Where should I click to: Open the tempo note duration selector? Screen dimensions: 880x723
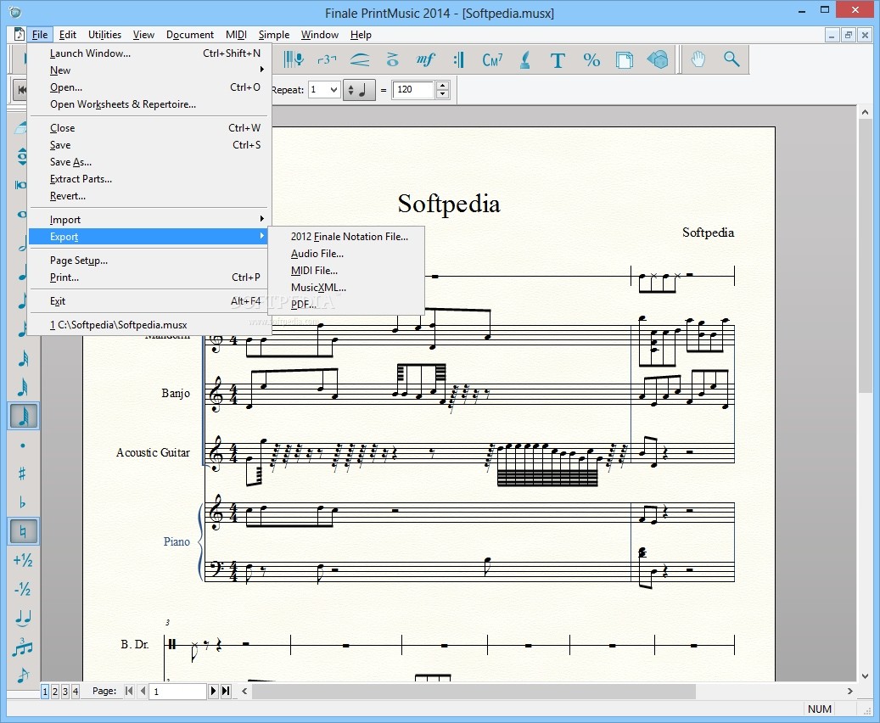pyautogui.click(x=359, y=89)
